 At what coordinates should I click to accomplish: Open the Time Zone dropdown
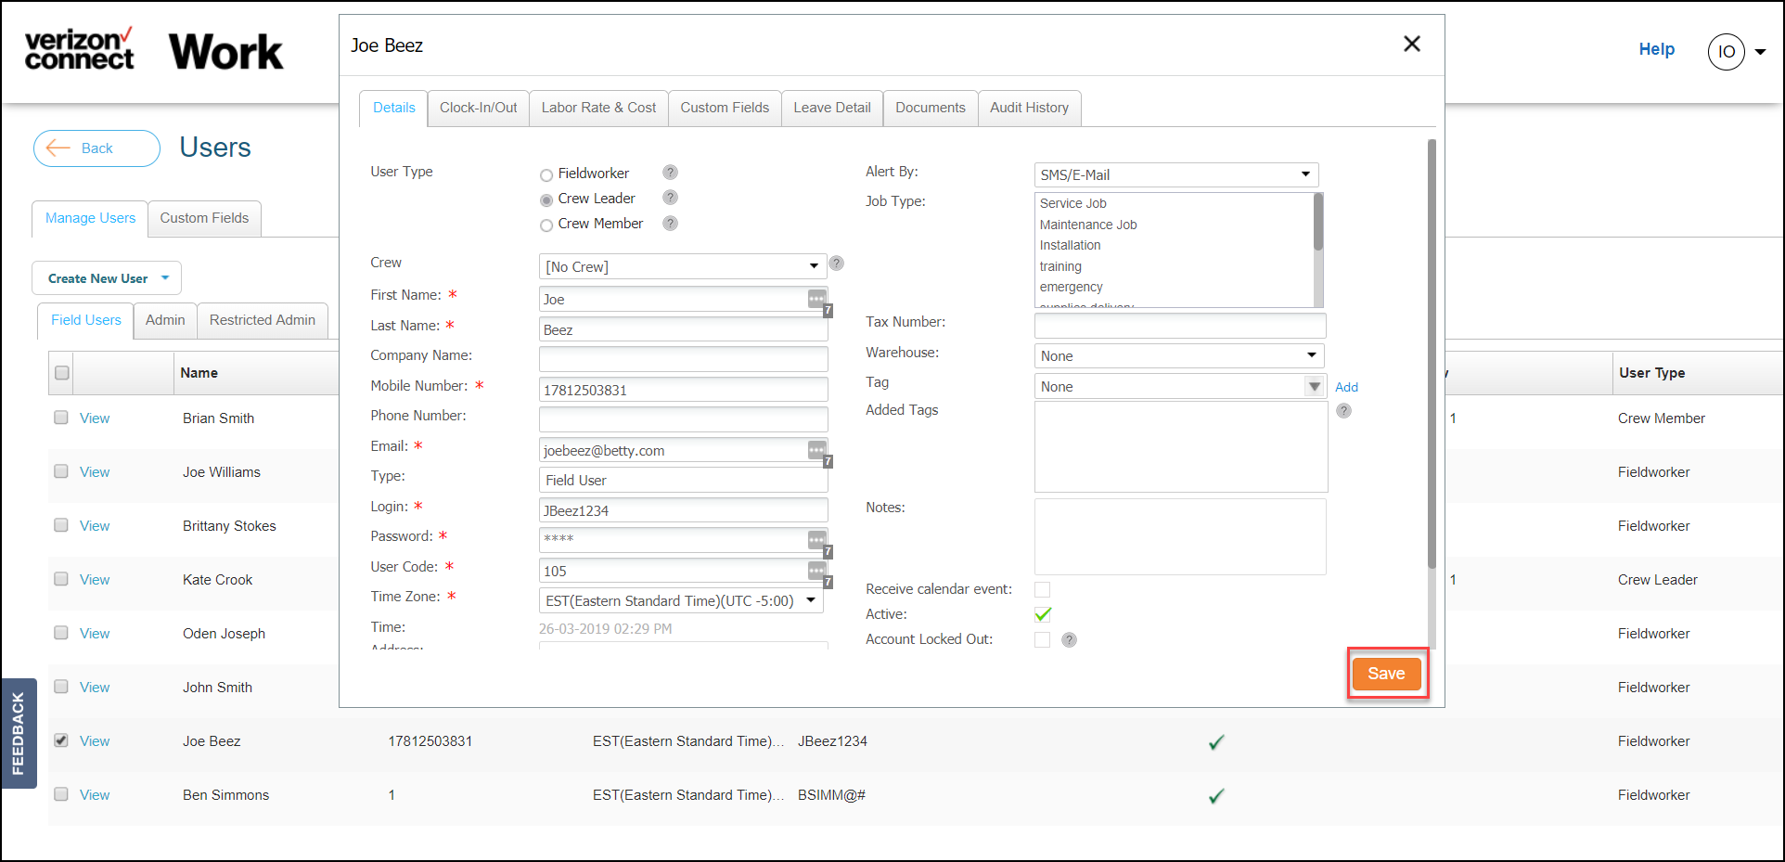click(x=681, y=600)
